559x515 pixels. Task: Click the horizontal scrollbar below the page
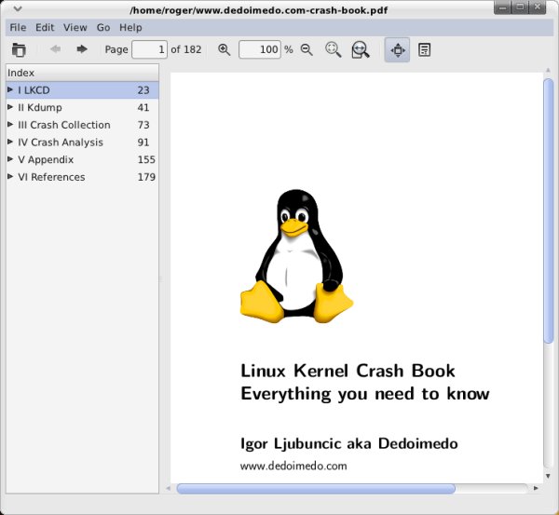(x=315, y=488)
